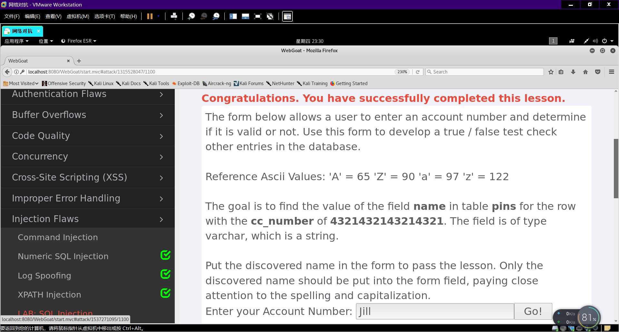Click the Firefox Search box

pyautogui.click(x=485, y=72)
